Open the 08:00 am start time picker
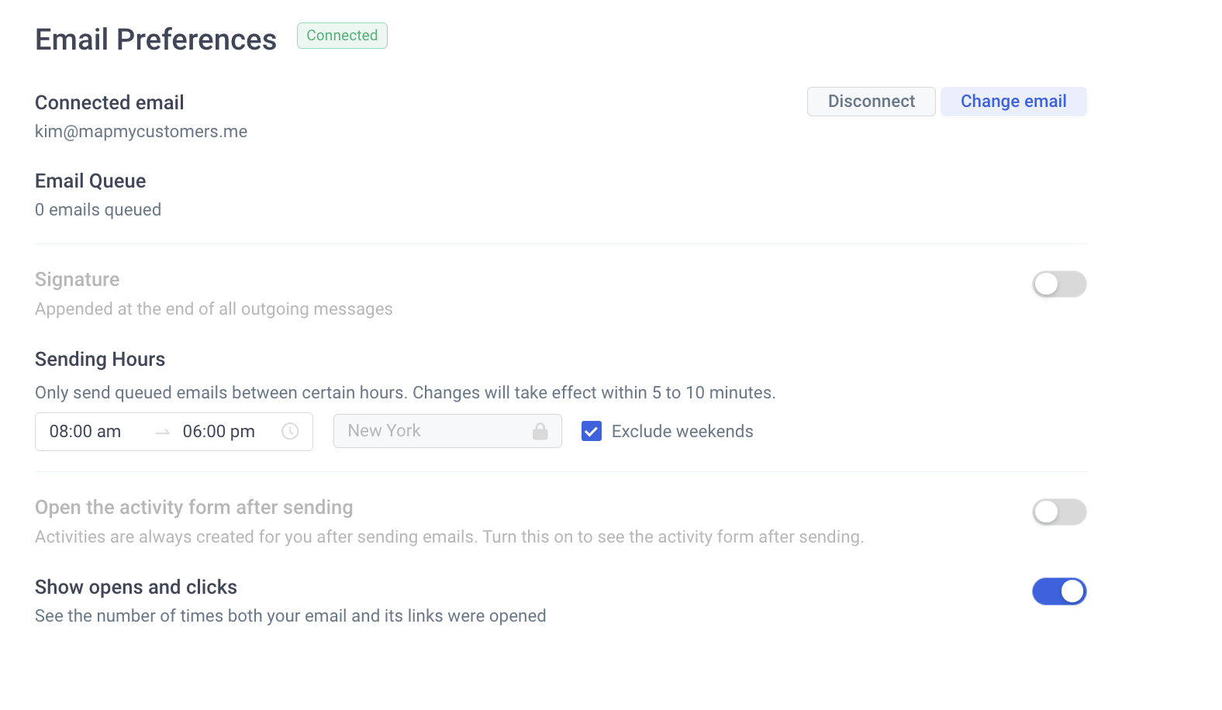This screenshot has width=1222, height=710. pos(85,432)
